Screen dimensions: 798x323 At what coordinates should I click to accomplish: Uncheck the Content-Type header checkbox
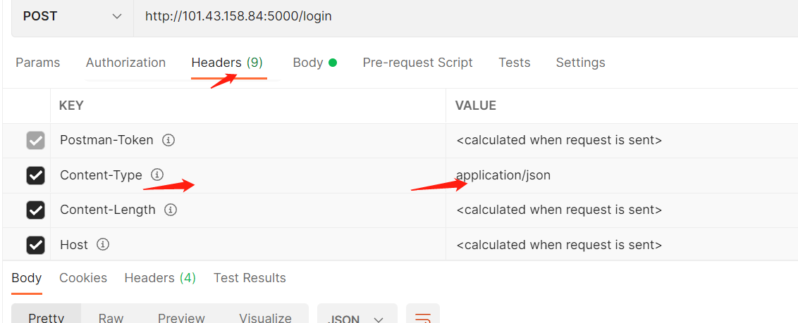pyautogui.click(x=35, y=175)
